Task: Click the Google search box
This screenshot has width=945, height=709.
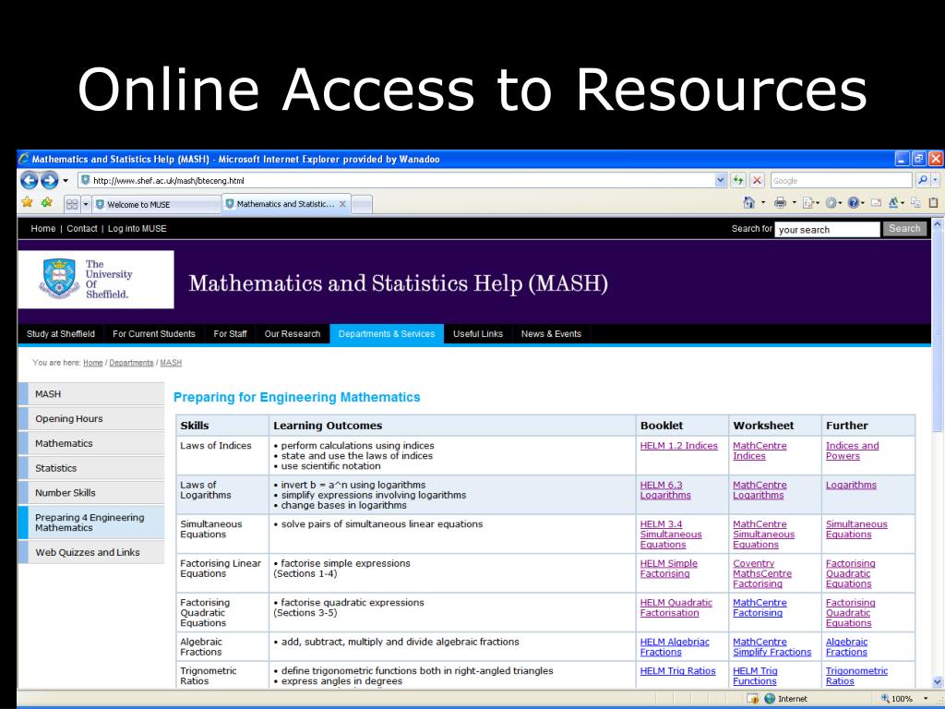Action: click(841, 180)
